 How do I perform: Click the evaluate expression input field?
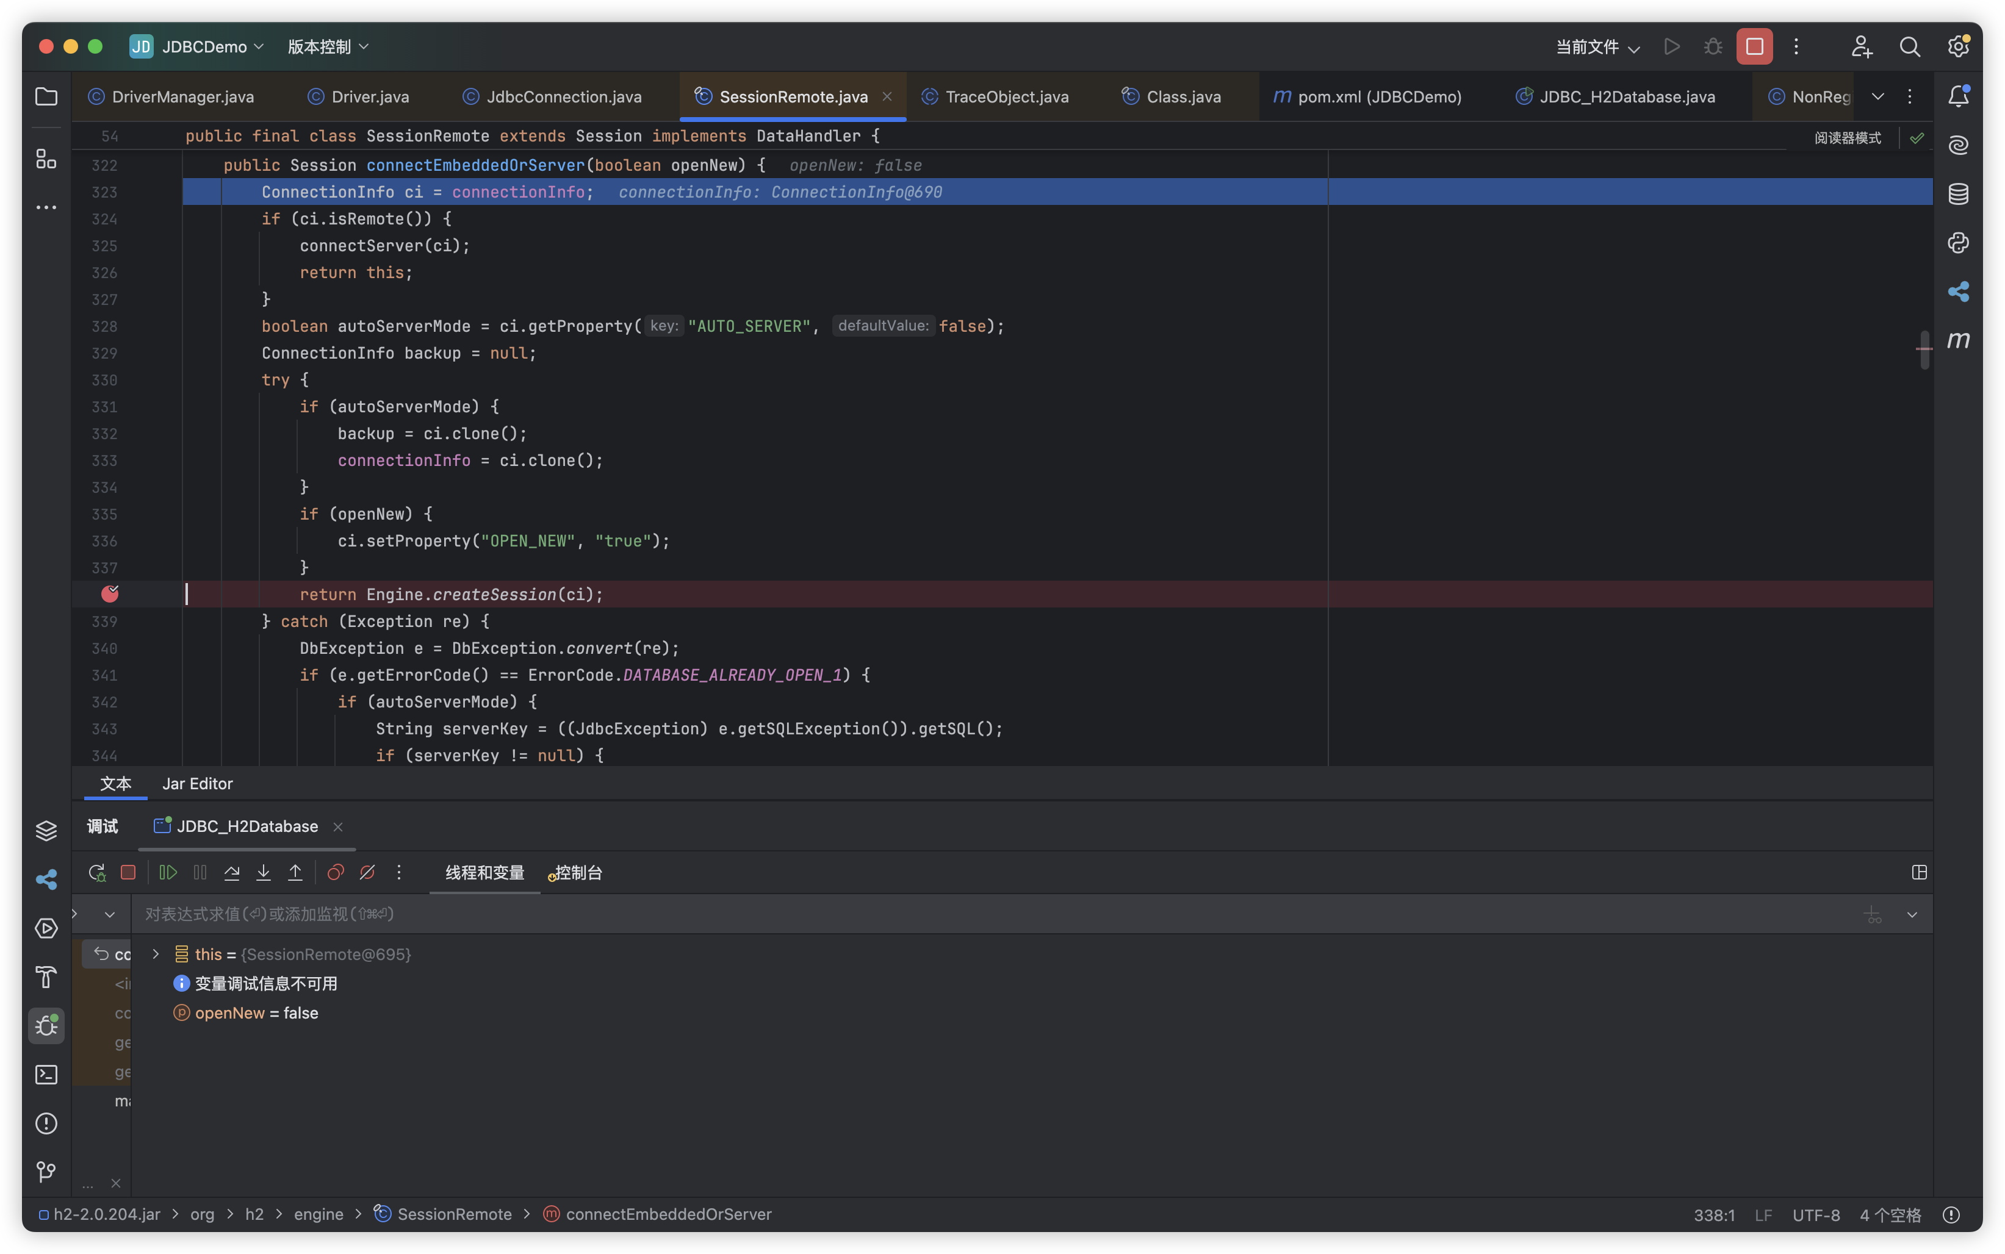[995, 914]
